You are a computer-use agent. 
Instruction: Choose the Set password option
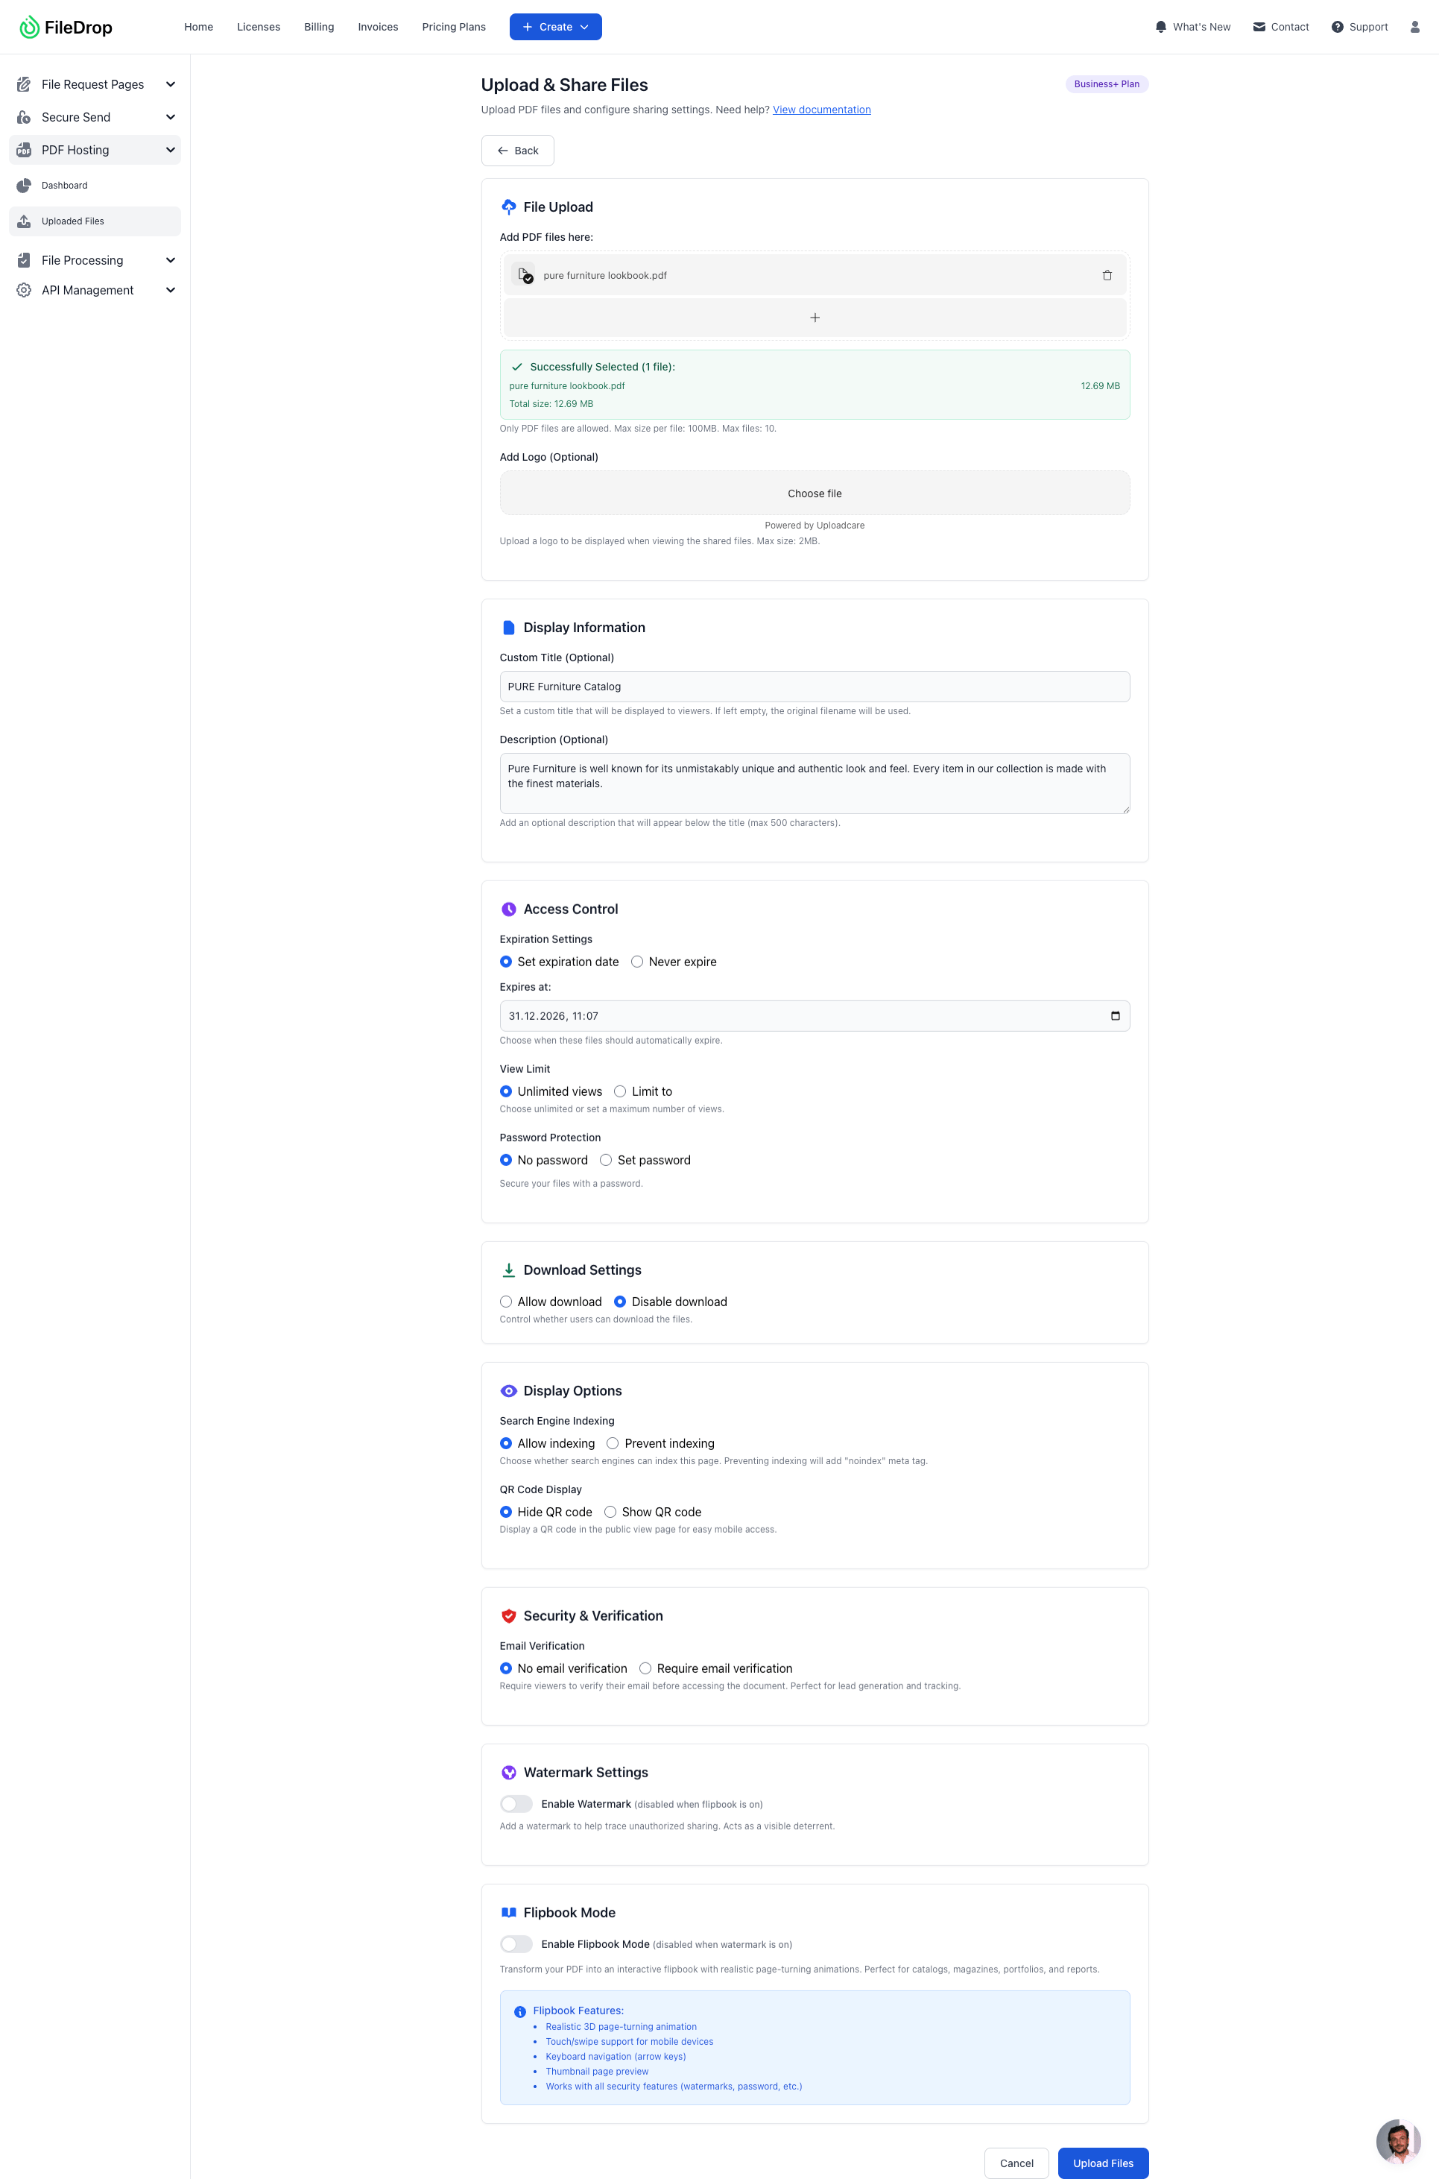click(x=607, y=1160)
